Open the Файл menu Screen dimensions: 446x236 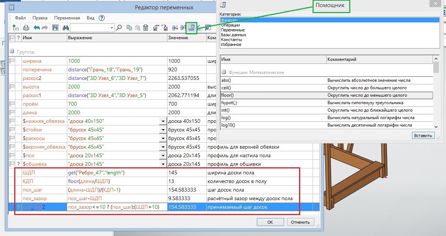pos(20,18)
